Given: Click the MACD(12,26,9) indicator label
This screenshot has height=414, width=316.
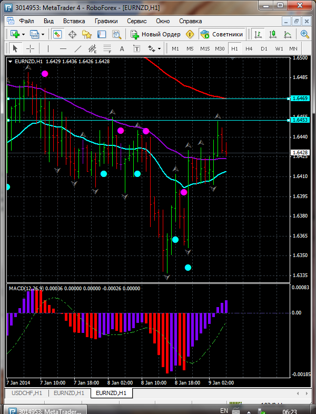Looking at the screenshot, I should (26, 288).
